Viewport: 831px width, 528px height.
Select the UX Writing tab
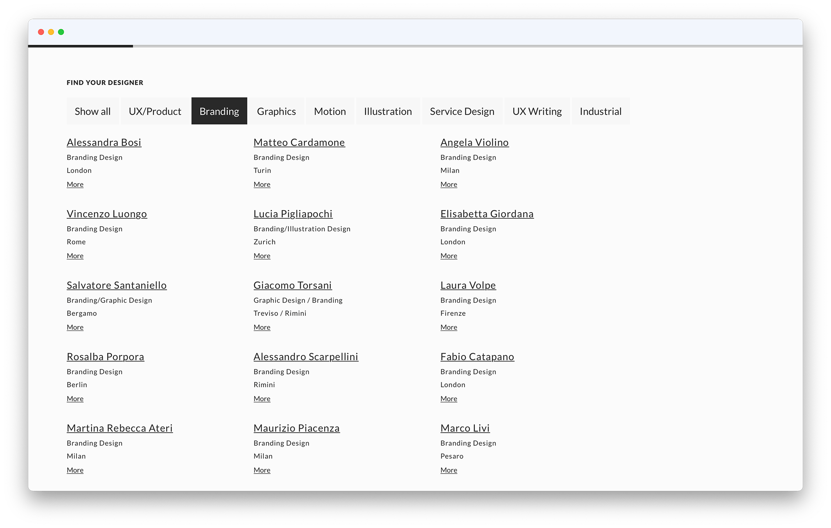(537, 111)
